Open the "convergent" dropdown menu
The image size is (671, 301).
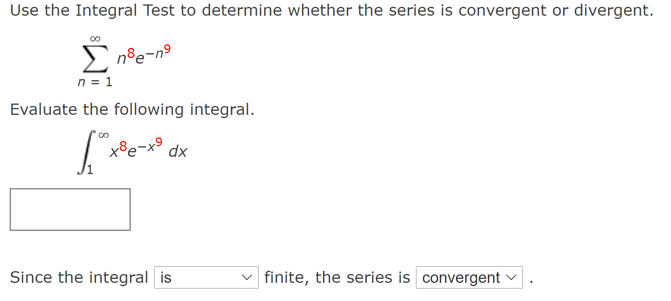click(468, 277)
